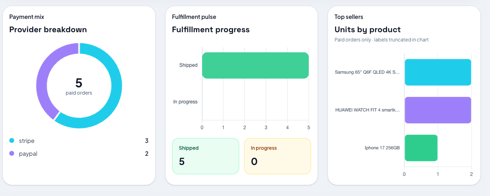Select the Samsung 65" Q6F product label

pos(367,72)
